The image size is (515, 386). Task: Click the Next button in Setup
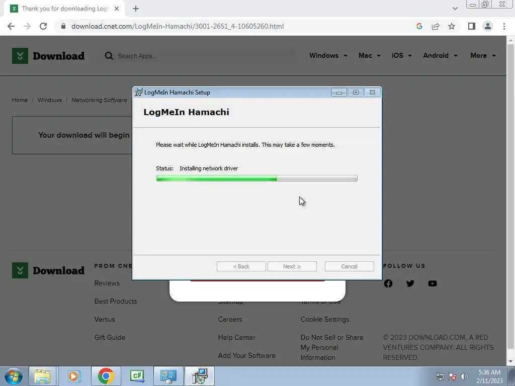(292, 266)
